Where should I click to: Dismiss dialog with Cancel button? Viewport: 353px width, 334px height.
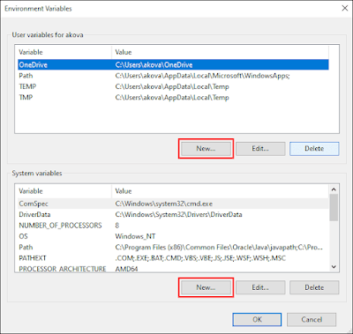coord(312,320)
